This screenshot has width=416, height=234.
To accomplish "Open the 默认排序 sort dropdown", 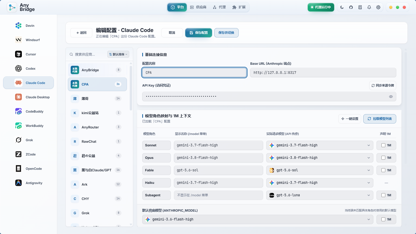I will 118,54.
